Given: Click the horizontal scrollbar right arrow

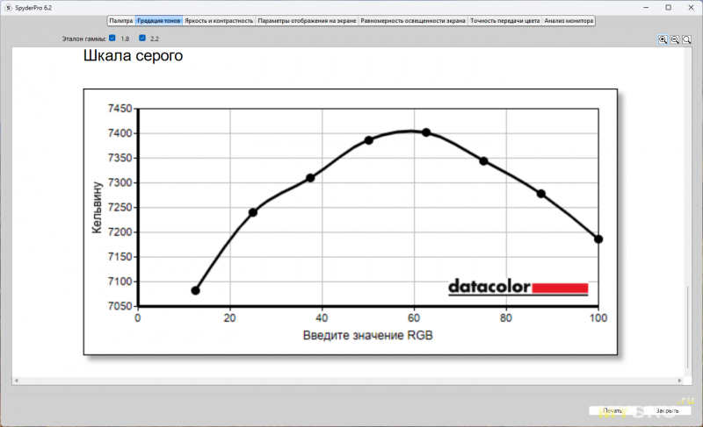Looking at the screenshot, I should point(680,380).
